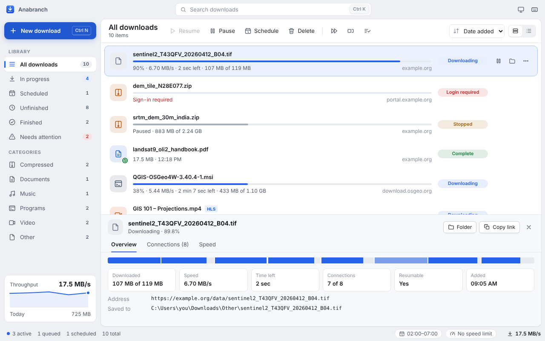Click the Throughput graph card
The height and width of the screenshot is (341, 545).
(50, 299)
